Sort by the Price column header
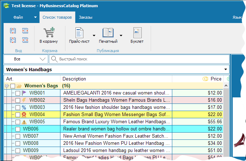 (x=198, y=79)
